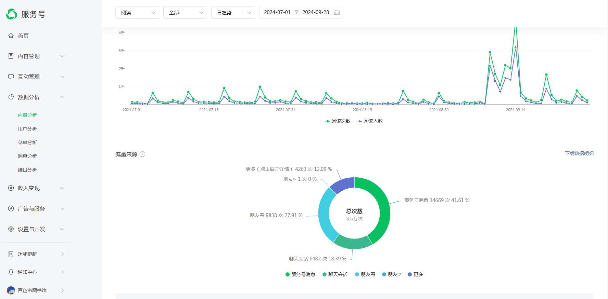Expand 内容管理 menu chevron
The image size is (608, 299).
[62, 56]
